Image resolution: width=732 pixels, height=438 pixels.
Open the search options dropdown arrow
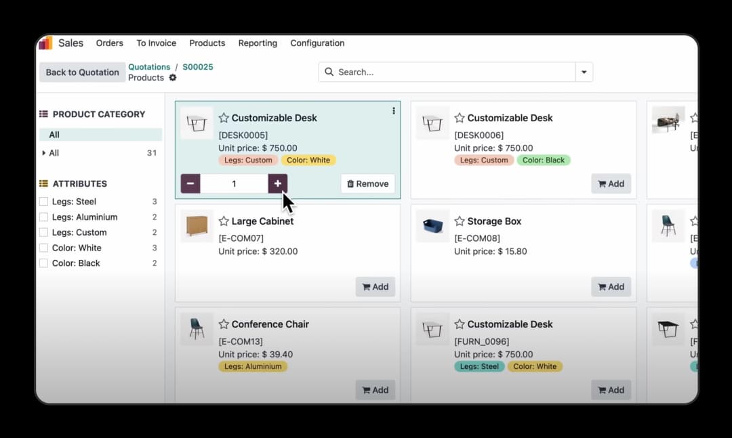click(584, 72)
